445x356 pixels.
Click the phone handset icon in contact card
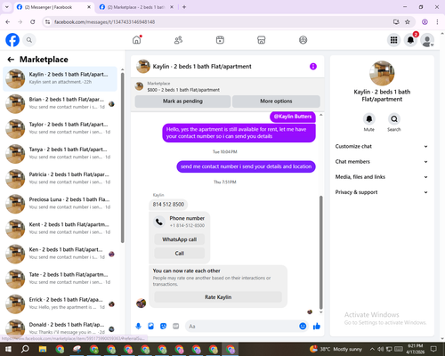pos(159,222)
